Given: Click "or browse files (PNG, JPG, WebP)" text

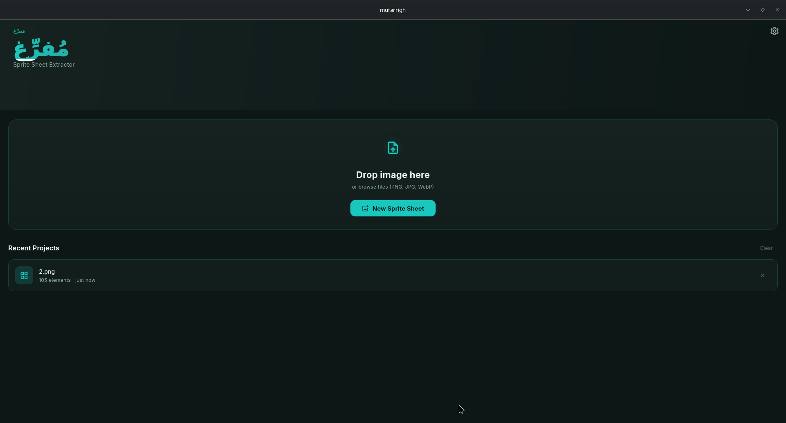Looking at the screenshot, I should [393, 187].
